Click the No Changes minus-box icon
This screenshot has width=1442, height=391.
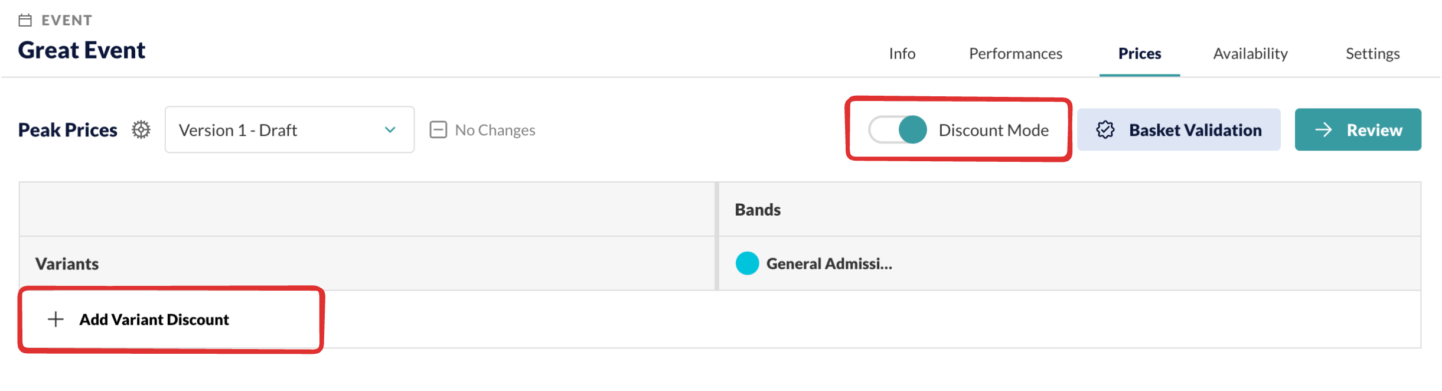438,129
